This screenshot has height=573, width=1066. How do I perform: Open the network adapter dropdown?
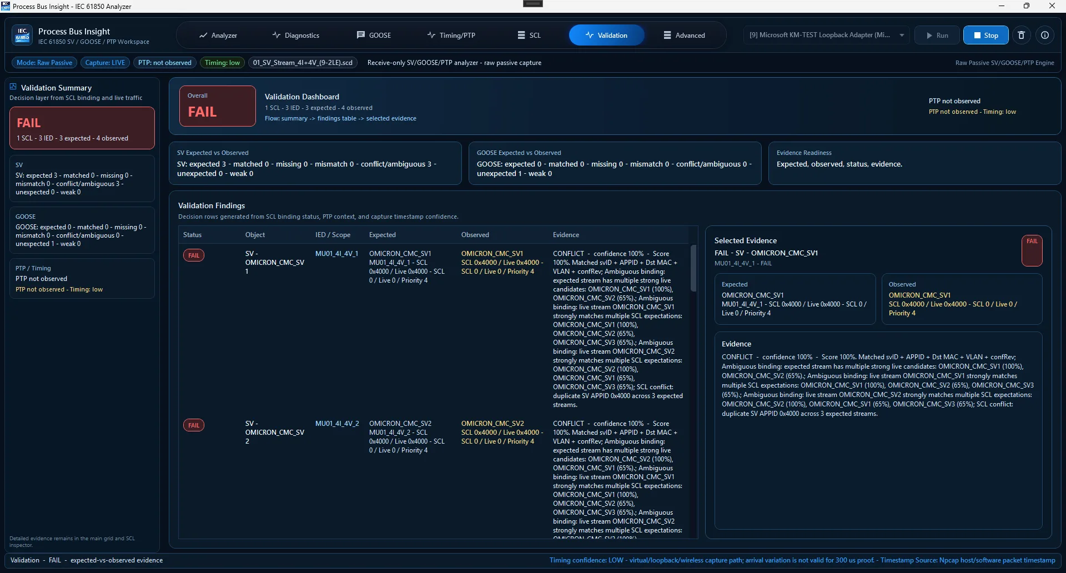point(826,35)
